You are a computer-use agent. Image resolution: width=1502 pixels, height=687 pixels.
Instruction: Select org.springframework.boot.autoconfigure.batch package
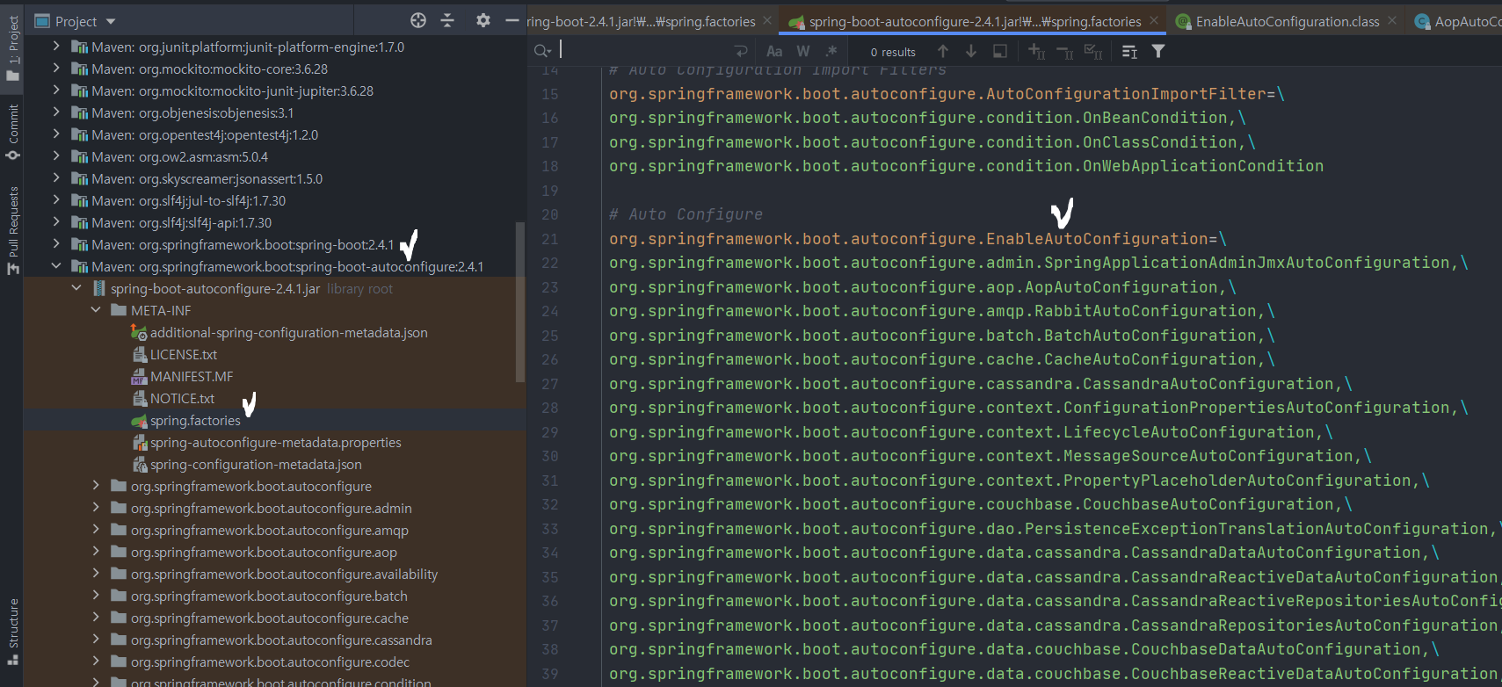coord(269,596)
